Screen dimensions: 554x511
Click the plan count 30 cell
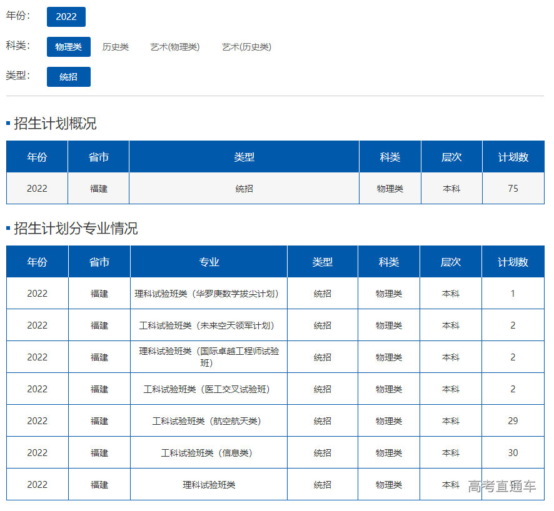click(x=513, y=453)
